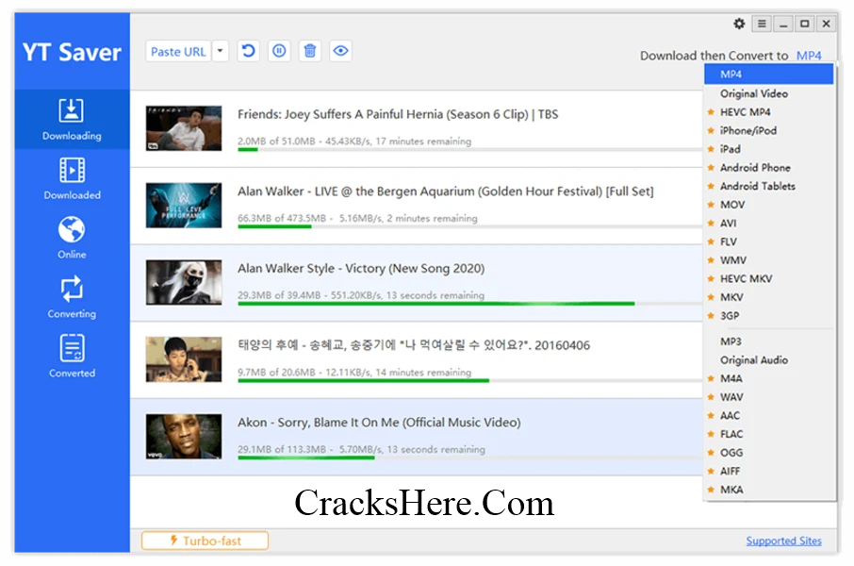Select FLV format
The height and width of the screenshot is (566, 854).
[x=768, y=241]
